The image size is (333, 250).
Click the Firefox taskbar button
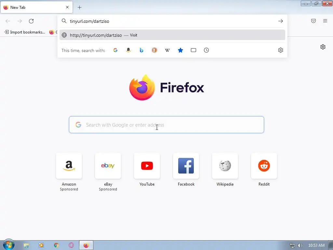[x=86, y=245]
